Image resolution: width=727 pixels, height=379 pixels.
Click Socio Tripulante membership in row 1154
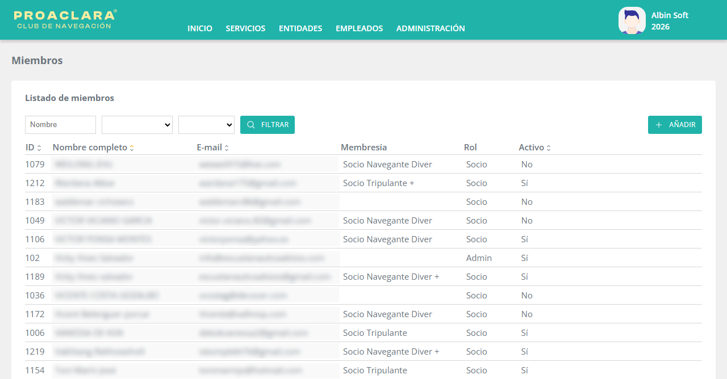coord(375,370)
